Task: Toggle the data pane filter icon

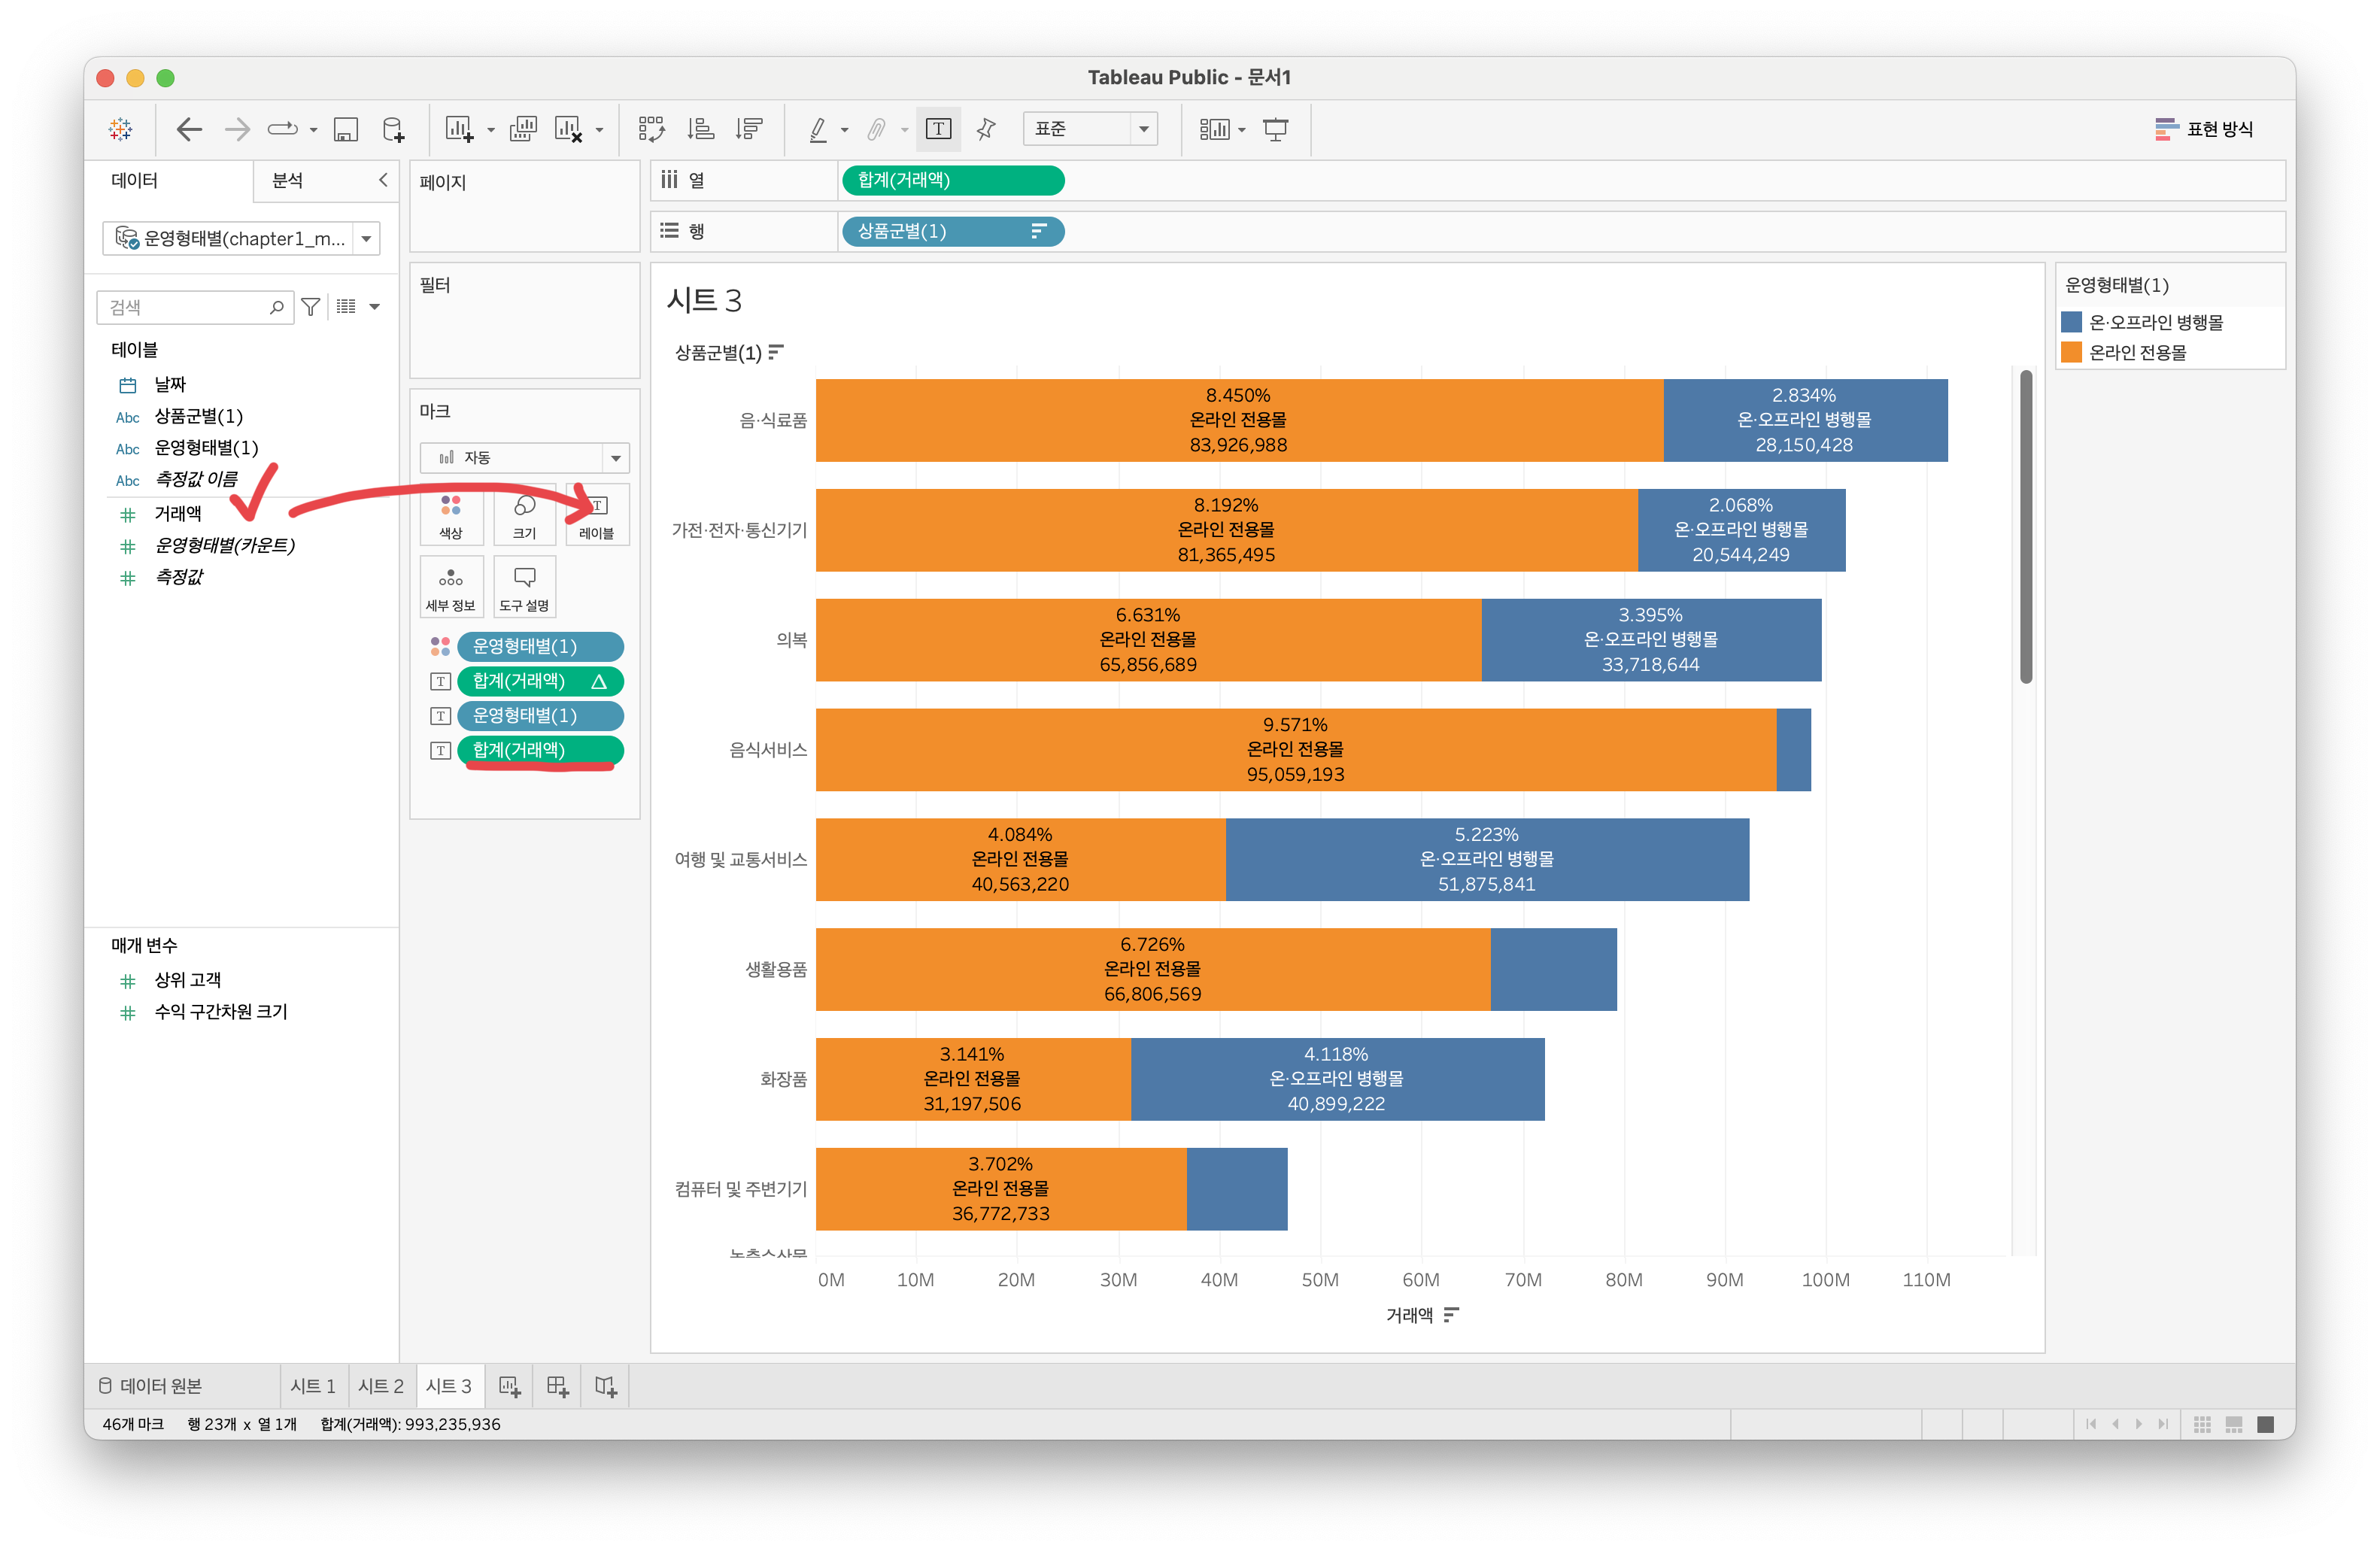Action: point(311,307)
